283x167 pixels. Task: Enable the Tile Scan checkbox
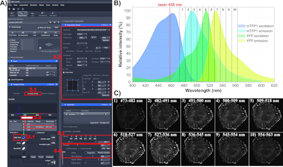click(x=9, y=47)
